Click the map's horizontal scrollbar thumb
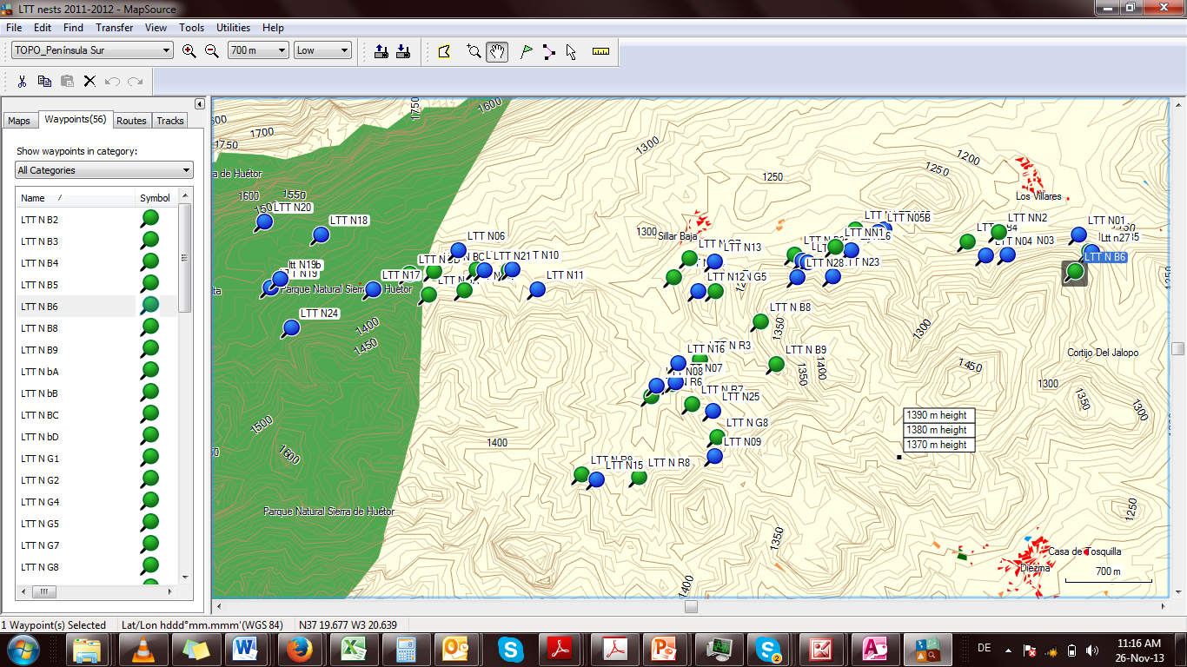 [x=691, y=607]
